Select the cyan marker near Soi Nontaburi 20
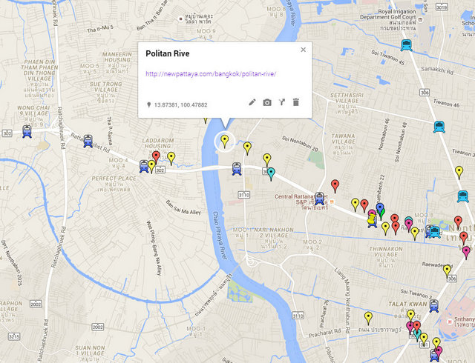475x363 pixels. click(x=271, y=174)
